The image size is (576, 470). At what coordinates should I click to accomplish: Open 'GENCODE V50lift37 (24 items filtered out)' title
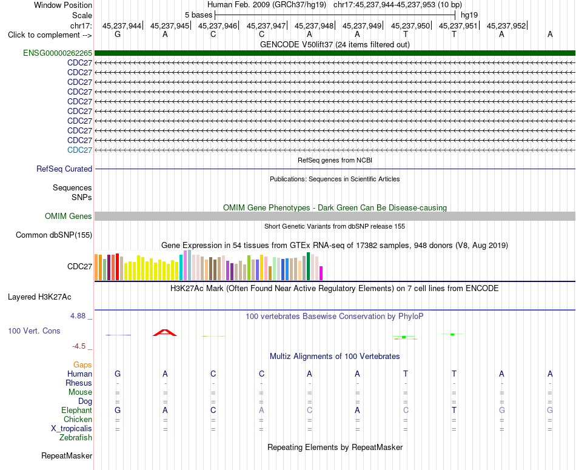335,44
